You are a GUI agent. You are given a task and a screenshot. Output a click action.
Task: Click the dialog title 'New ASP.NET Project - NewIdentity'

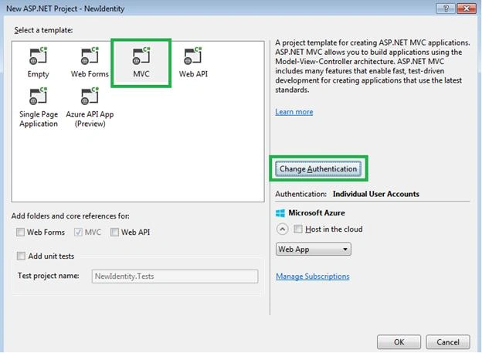(66, 8)
